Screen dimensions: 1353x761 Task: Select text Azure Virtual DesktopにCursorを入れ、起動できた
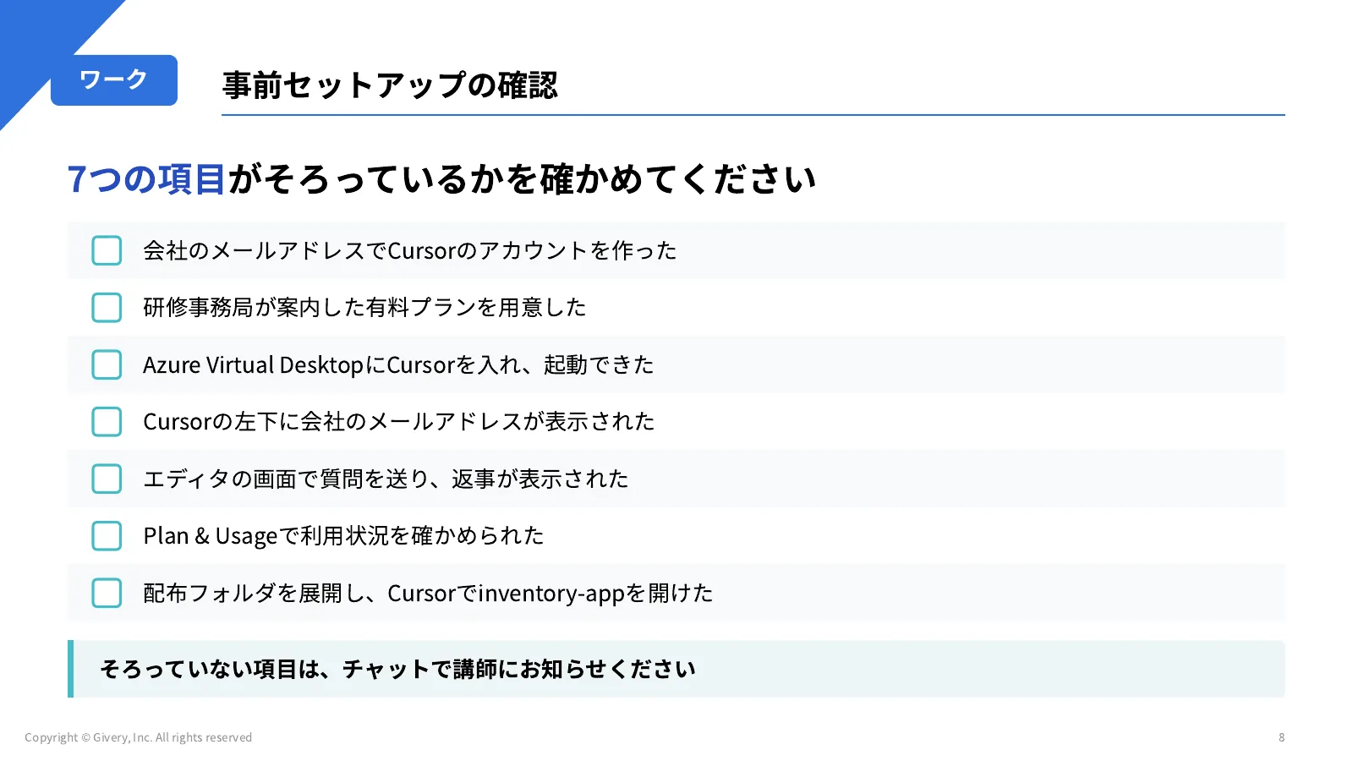(x=398, y=364)
